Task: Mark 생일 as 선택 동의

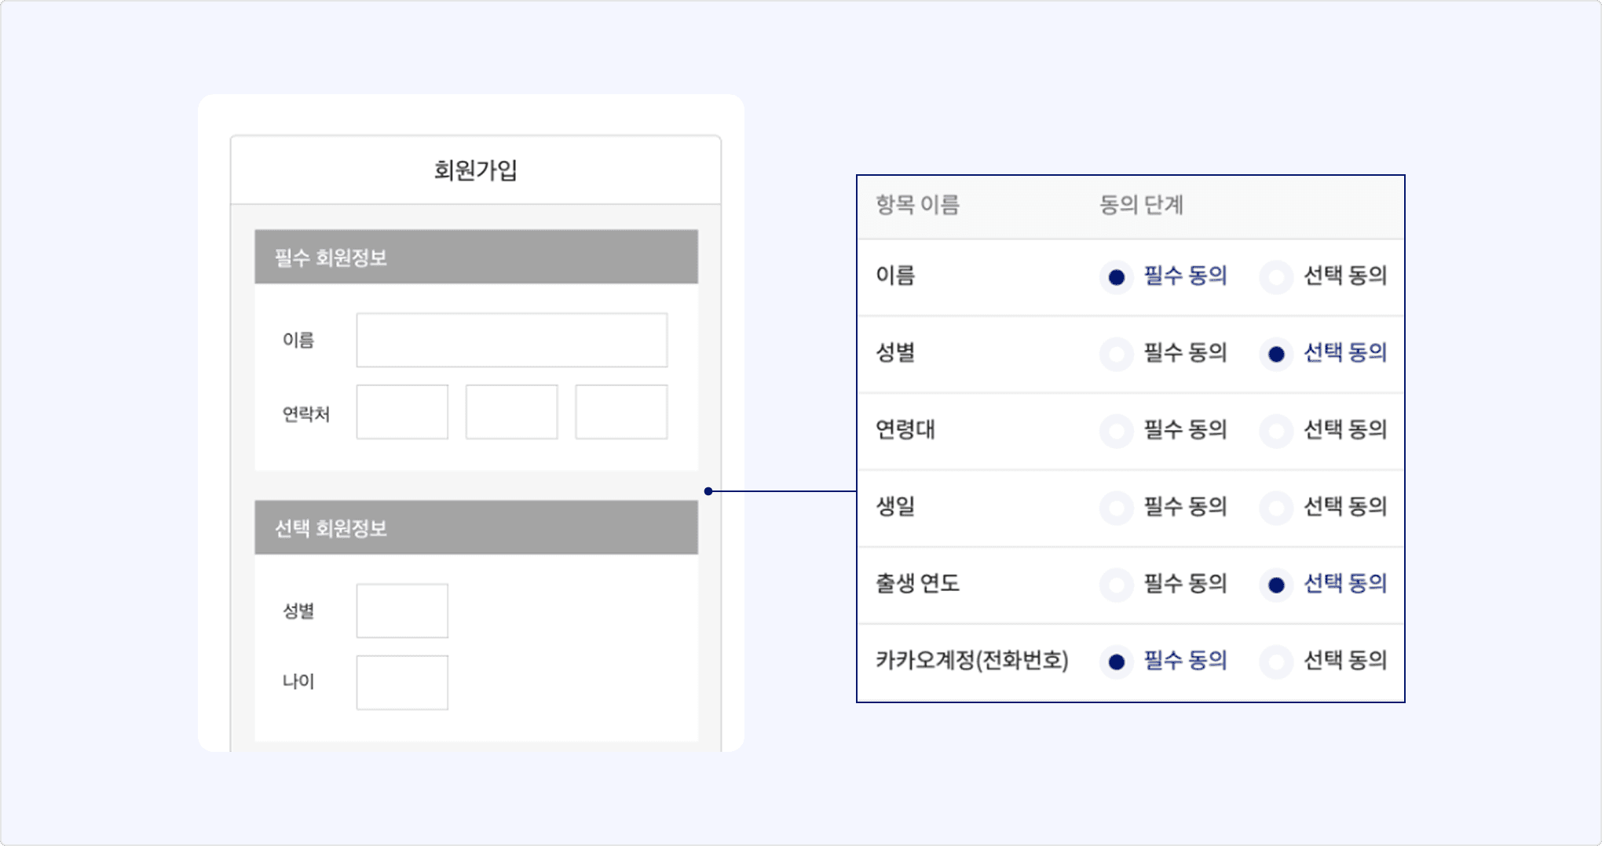Action: (x=1276, y=508)
